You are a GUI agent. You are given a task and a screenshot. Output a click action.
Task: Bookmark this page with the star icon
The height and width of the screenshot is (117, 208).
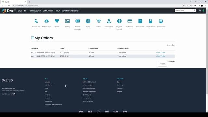[x=191, y=6]
